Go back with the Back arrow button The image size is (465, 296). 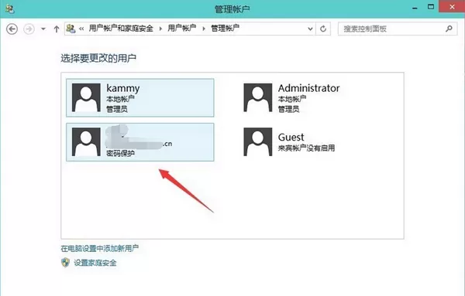(12, 29)
